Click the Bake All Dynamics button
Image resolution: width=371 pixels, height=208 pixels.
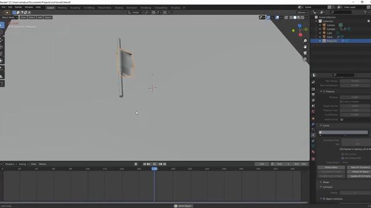pos(359,168)
